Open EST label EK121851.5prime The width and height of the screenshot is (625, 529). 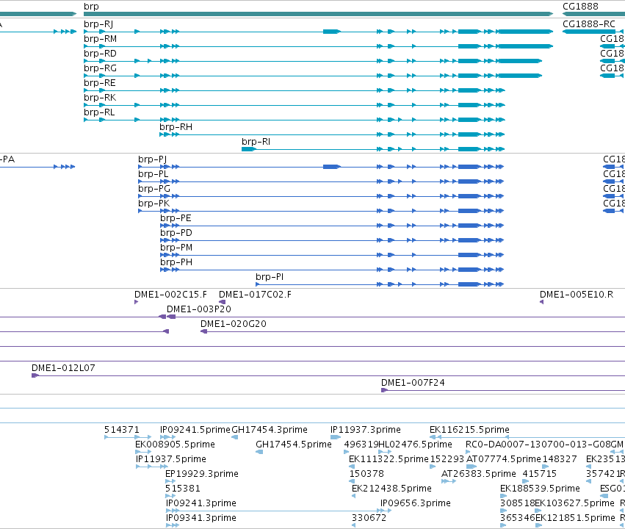click(575, 518)
